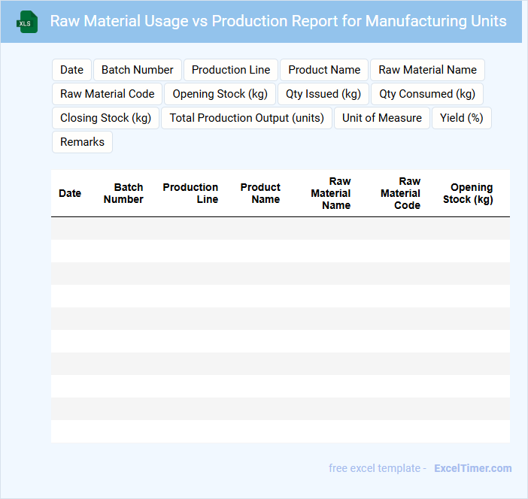Select the Remarks tag
528x499 pixels.
(x=82, y=142)
